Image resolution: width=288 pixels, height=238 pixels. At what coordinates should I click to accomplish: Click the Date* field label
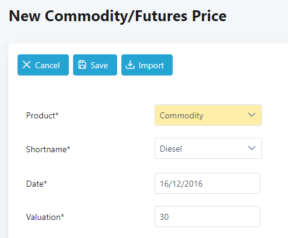point(36,184)
